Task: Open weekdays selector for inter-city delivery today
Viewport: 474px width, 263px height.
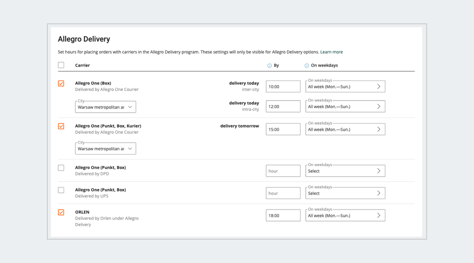Action: 345,86
